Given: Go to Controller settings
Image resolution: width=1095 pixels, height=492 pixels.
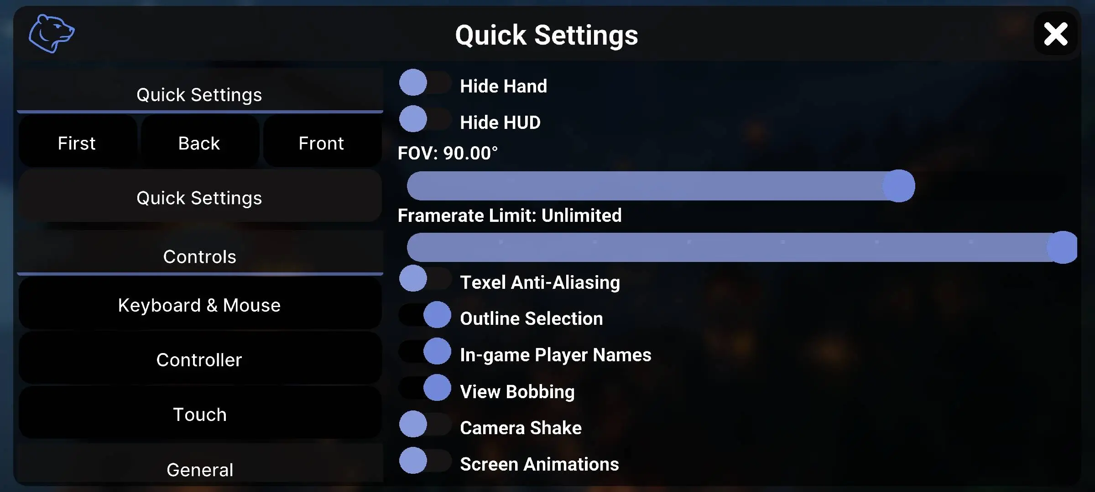Looking at the screenshot, I should [x=199, y=360].
